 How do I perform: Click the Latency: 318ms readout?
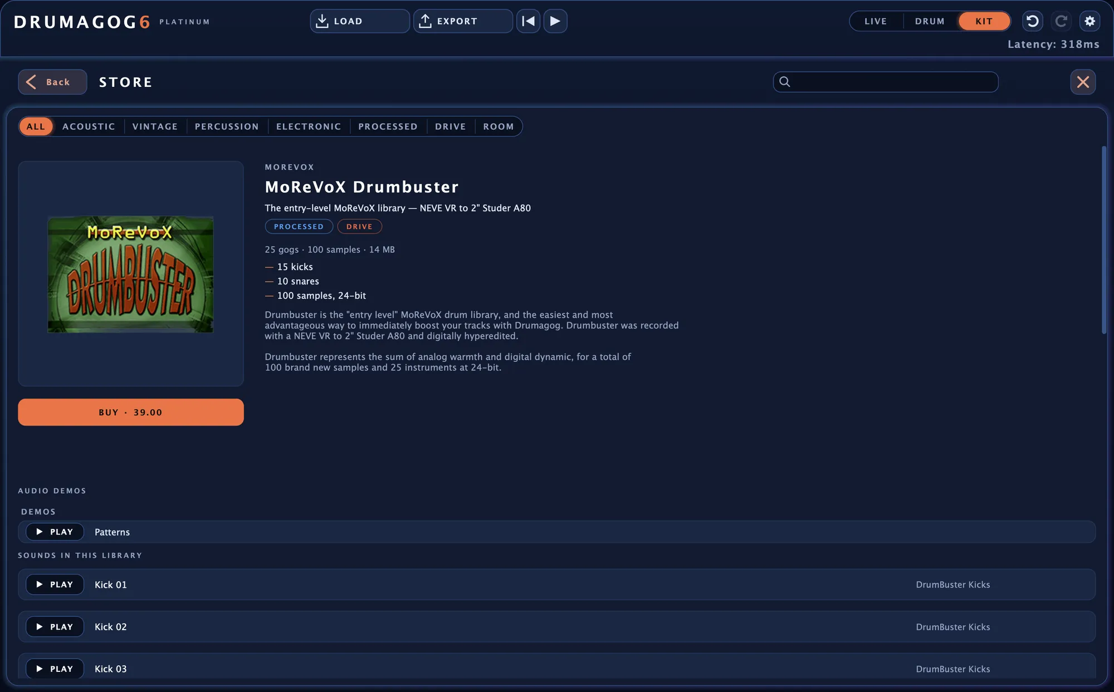[x=1053, y=45]
